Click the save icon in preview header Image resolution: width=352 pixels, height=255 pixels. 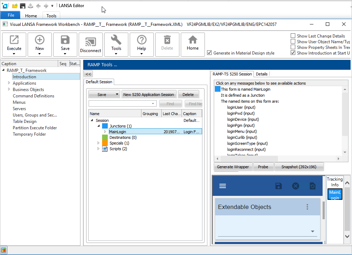pos(279,186)
